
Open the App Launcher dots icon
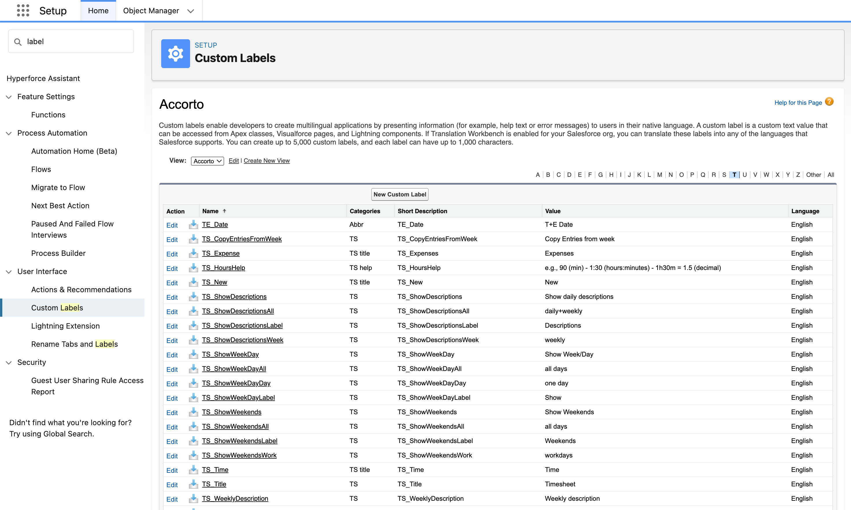point(23,11)
